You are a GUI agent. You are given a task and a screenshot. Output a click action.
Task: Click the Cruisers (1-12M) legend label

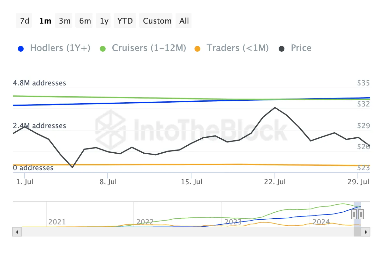pyautogui.click(x=149, y=48)
